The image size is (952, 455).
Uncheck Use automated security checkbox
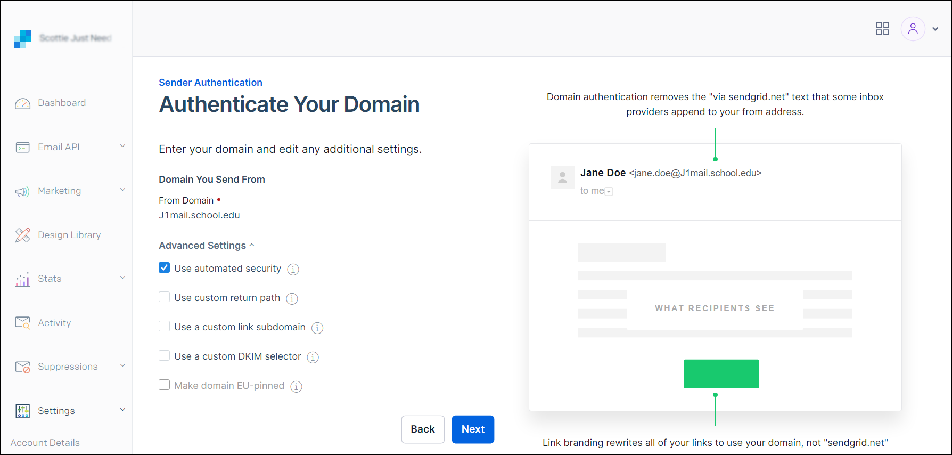click(x=165, y=268)
